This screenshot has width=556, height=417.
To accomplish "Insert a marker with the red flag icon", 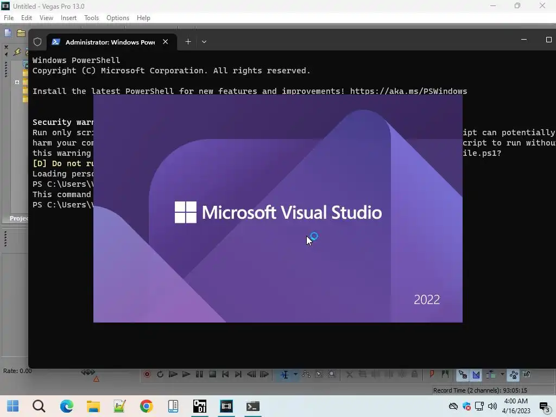I will [432, 374].
